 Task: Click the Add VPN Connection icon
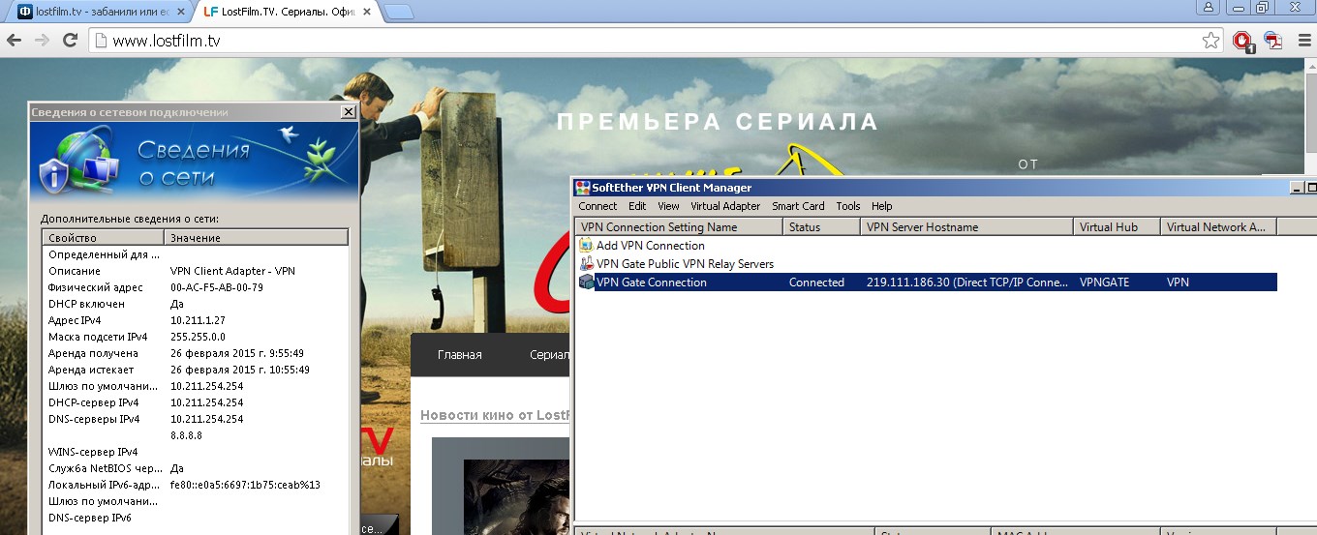click(x=586, y=246)
